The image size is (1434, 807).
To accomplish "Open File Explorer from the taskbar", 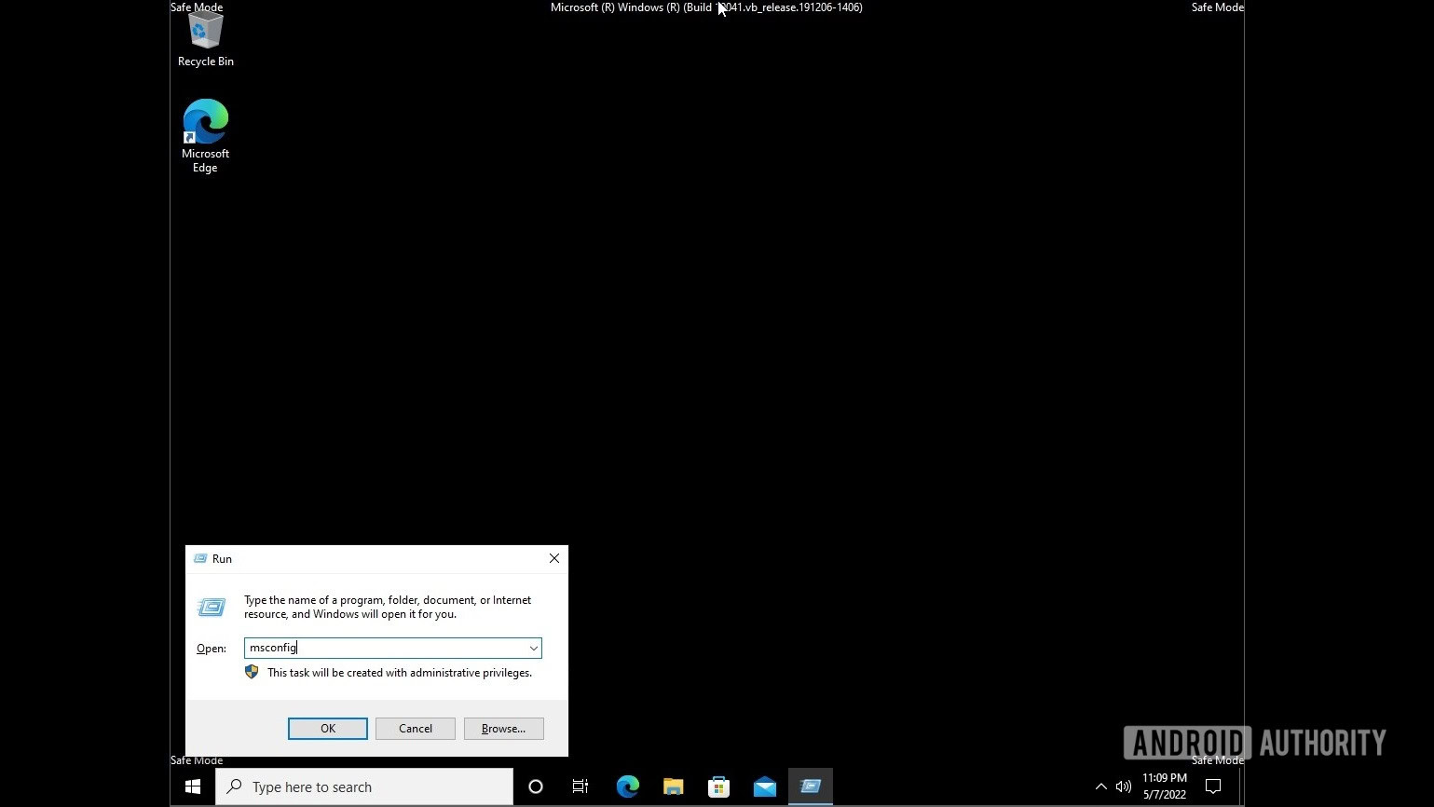I will click(673, 787).
